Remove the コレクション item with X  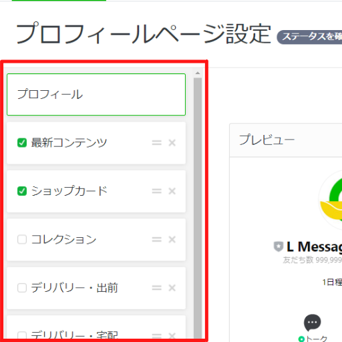click(172, 239)
